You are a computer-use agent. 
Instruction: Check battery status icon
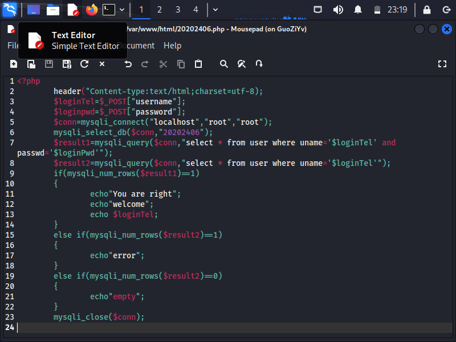377,10
